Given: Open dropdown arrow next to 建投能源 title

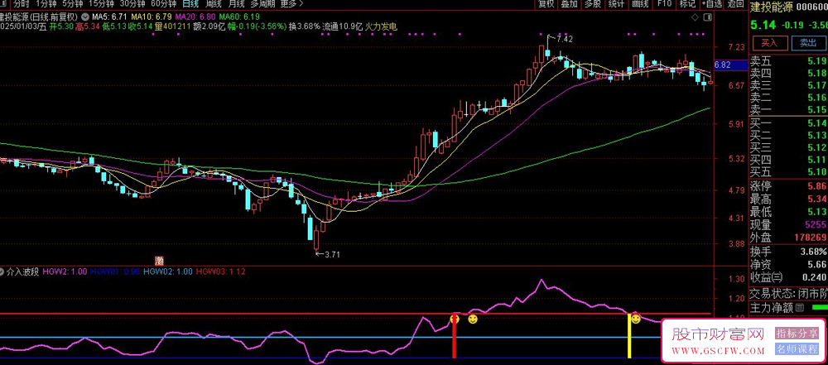Looking at the screenshot, I should (x=85, y=17).
